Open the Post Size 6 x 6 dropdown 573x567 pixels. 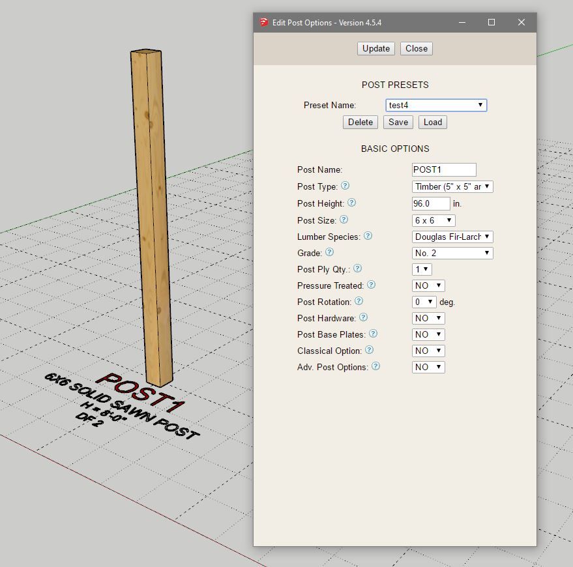[x=433, y=220]
